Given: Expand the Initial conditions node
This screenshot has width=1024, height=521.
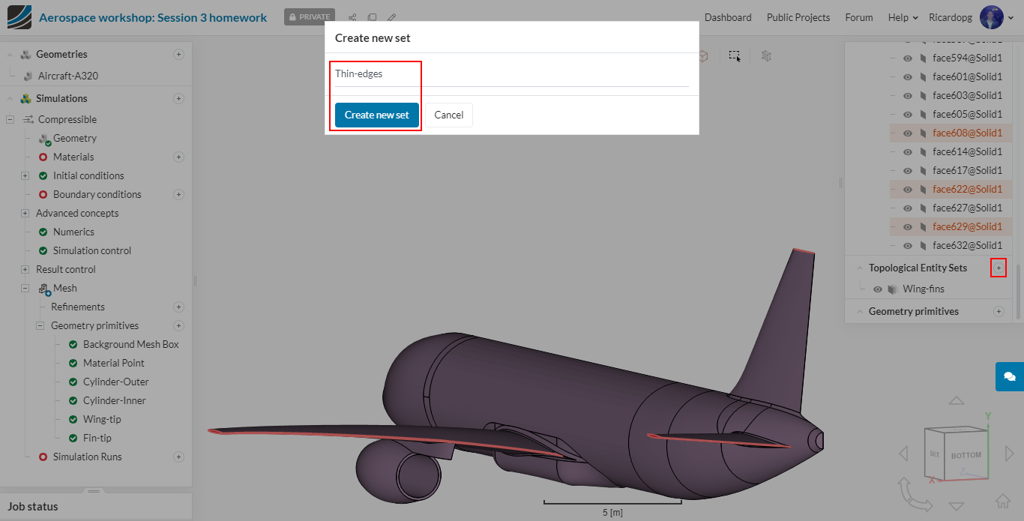Looking at the screenshot, I should click(25, 175).
